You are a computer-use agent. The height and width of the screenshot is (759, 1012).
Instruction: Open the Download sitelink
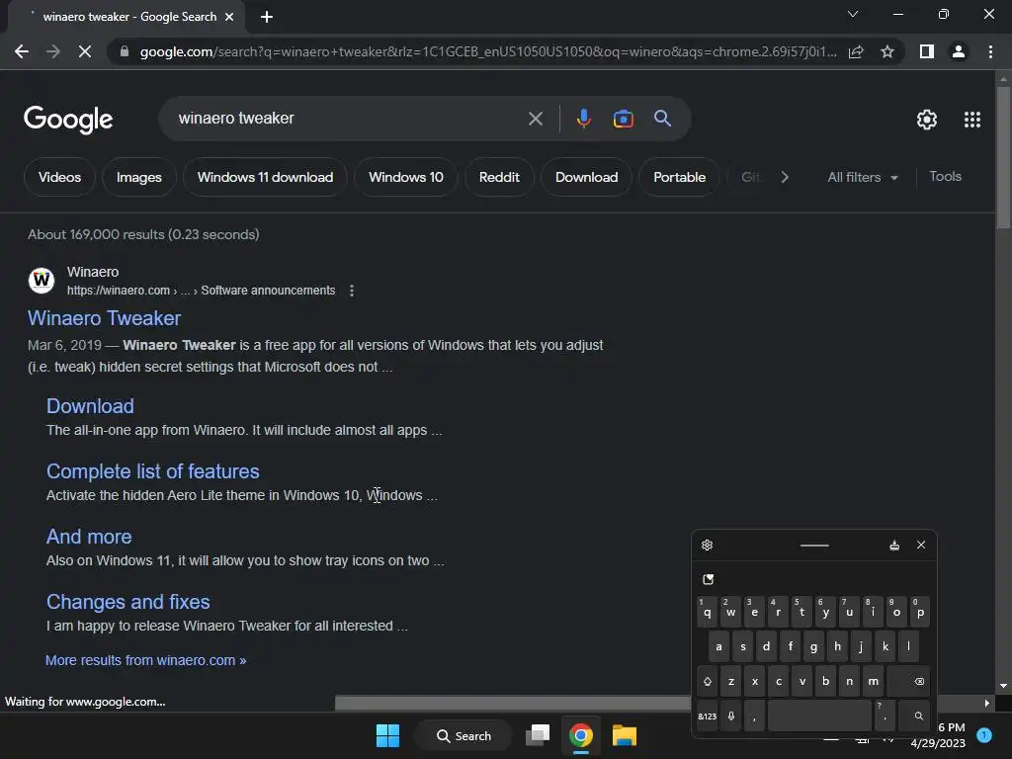(x=90, y=406)
